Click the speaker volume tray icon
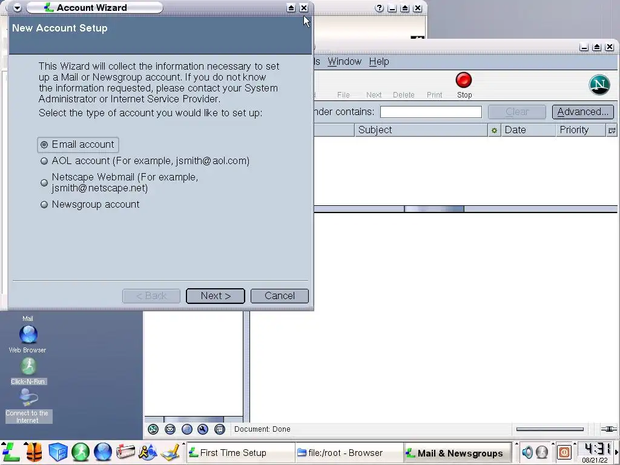The width and height of the screenshot is (620, 465). click(527, 452)
